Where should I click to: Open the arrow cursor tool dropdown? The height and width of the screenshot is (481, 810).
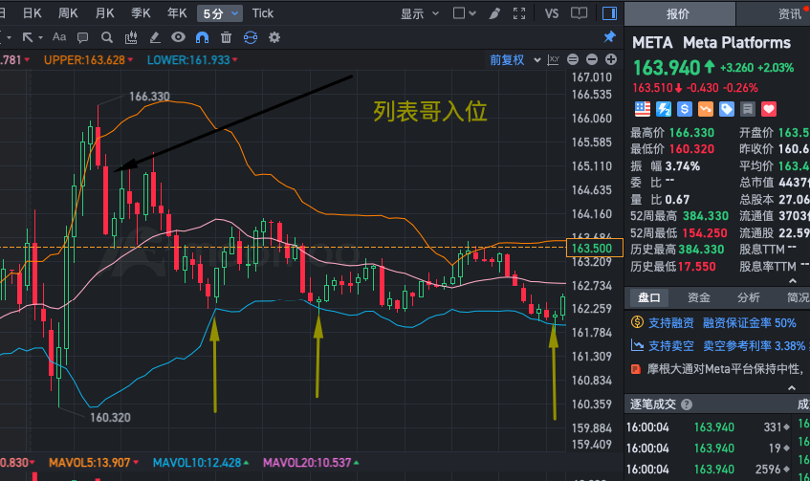tap(32, 37)
